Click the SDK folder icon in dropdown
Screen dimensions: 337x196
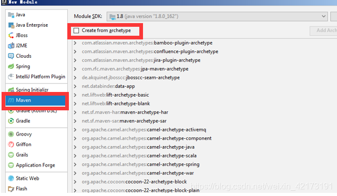[112, 16]
